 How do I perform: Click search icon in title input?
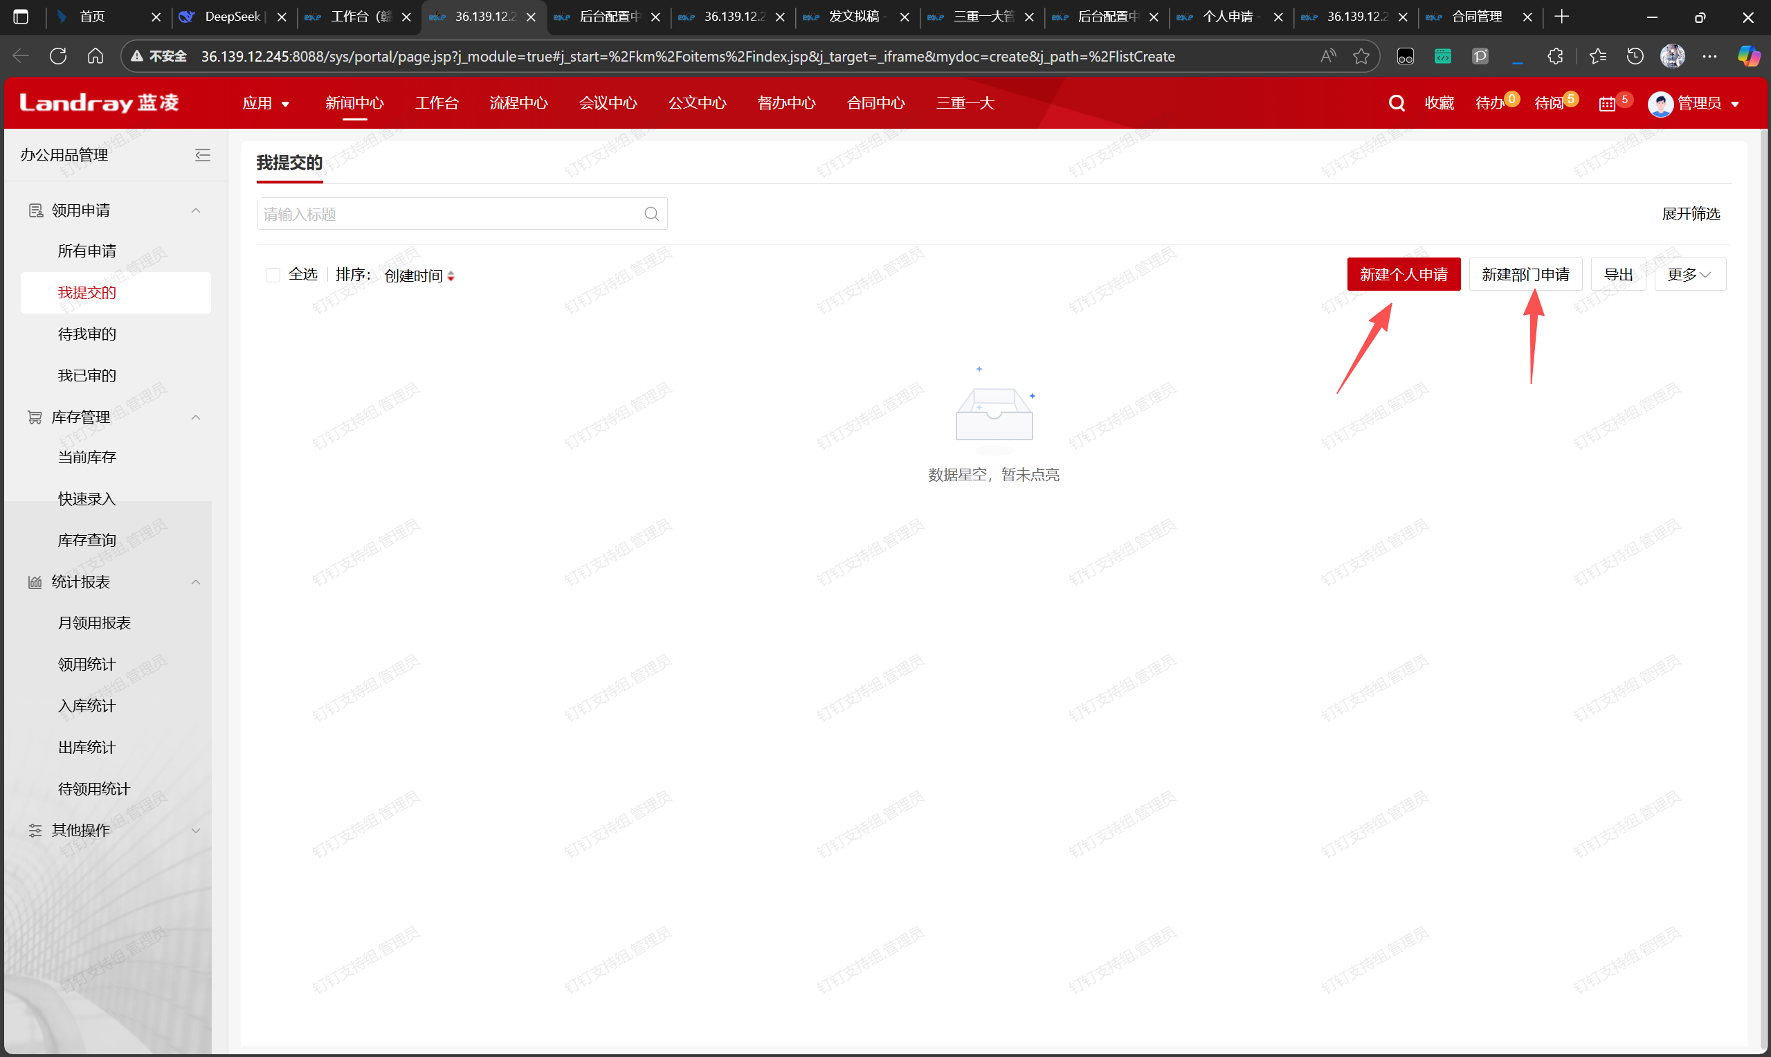[651, 214]
